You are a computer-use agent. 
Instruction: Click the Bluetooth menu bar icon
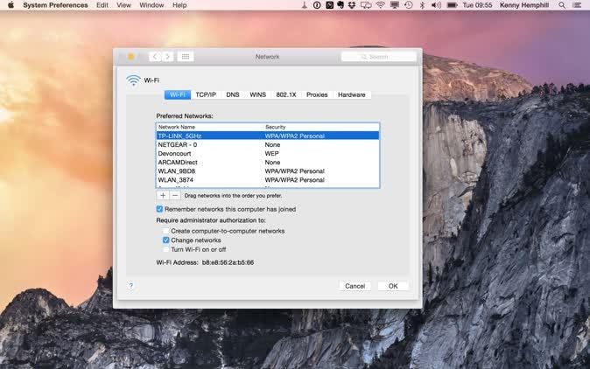422,5
